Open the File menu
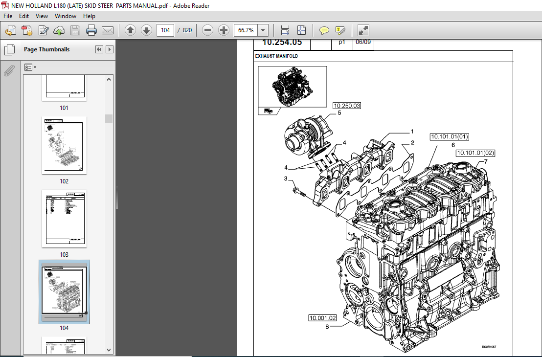 pos(8,16)
